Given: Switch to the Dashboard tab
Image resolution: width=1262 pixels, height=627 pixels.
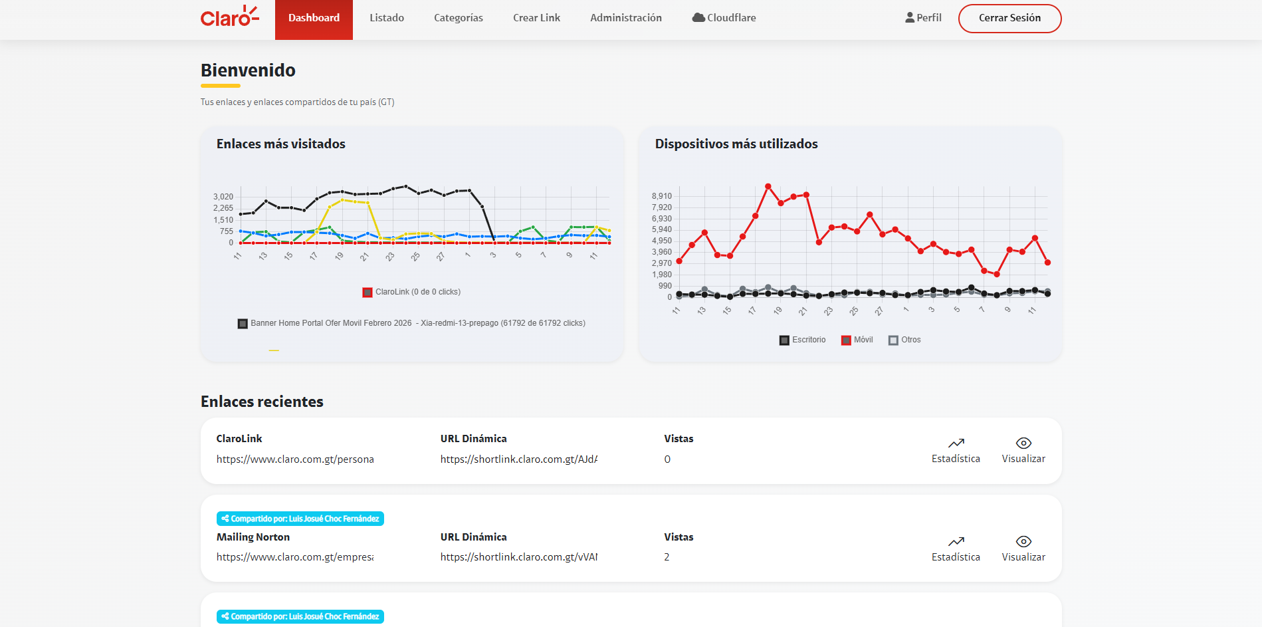Looking at the screenshot, I should (x=314, y=18).
